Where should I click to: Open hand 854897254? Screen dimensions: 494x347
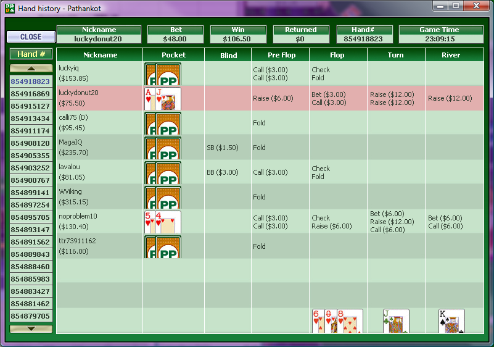(30, 205)
